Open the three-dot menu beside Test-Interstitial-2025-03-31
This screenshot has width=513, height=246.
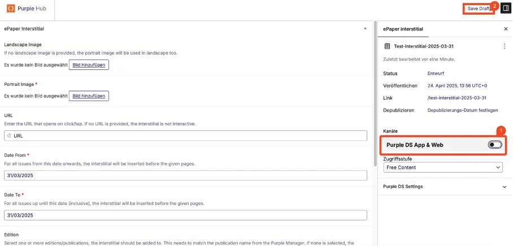click(504, 46)
